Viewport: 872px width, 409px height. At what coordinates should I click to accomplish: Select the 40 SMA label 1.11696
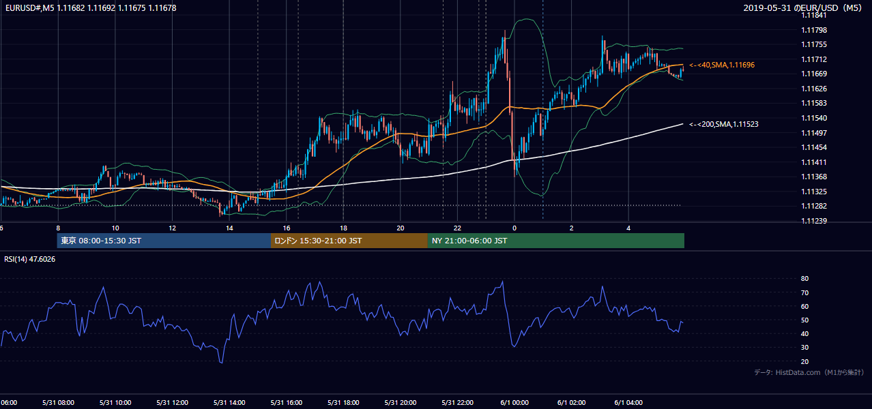tap(722, 65)
